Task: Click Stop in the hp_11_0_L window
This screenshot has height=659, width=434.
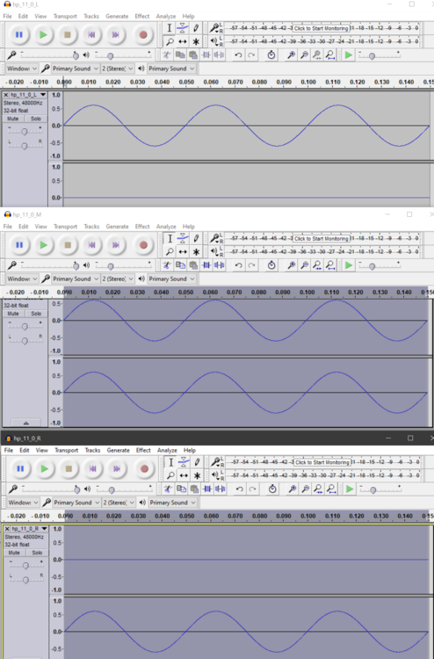Action: [68, 35]
